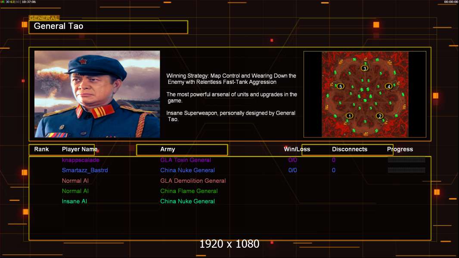Select the Win/Loss column header
The width and height of the screenshot is (459, 258).
point(297,149)
